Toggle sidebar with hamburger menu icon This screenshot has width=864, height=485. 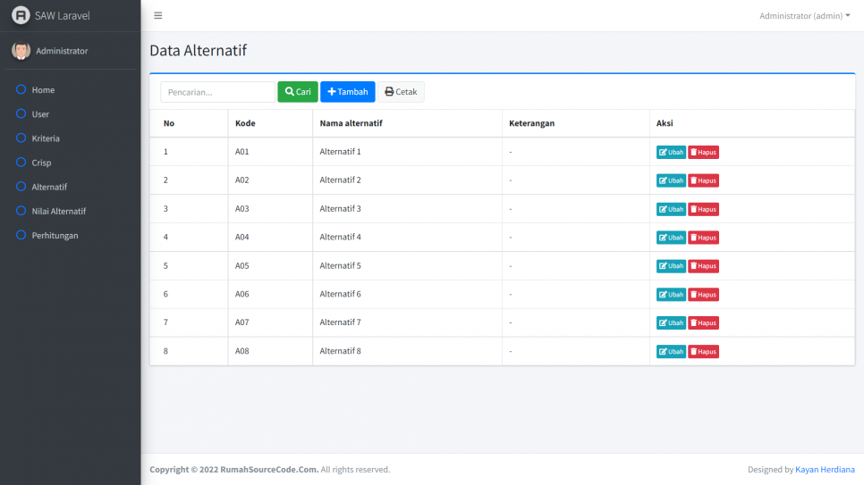point(158,15)
